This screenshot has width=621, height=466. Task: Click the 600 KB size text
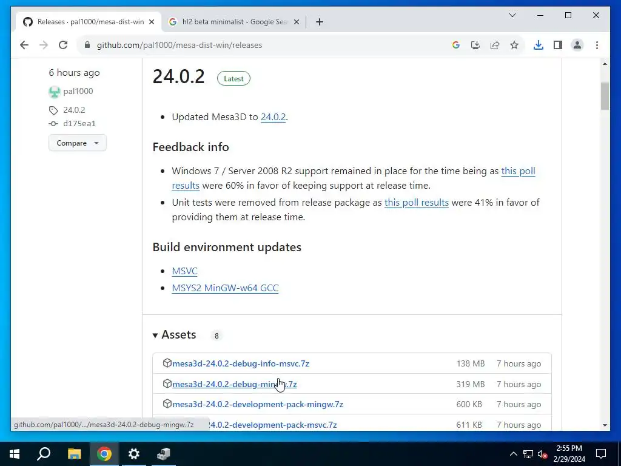tap(469, 404)
